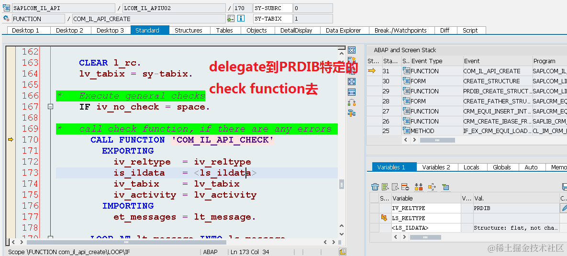Click the editor status bar icon
The image size is (567, 256).
click(x=342, y=252)
